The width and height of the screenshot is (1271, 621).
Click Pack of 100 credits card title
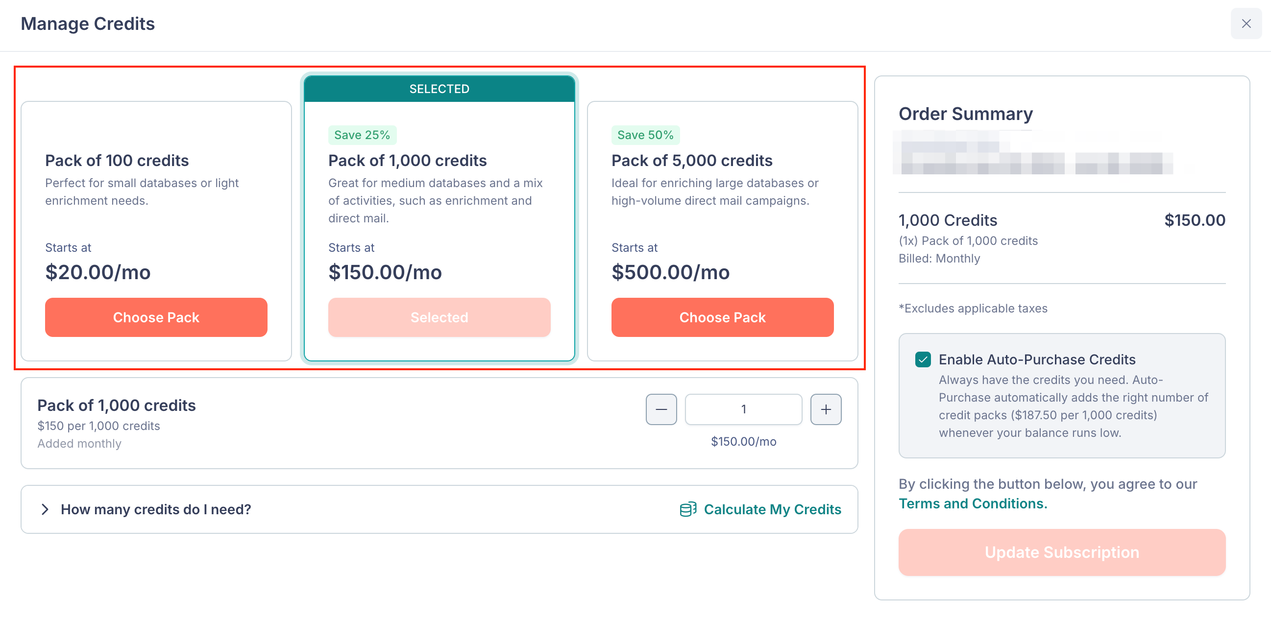click(117, 160)
